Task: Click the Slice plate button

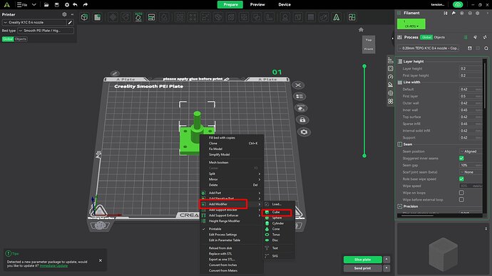Action: (362, 260)
